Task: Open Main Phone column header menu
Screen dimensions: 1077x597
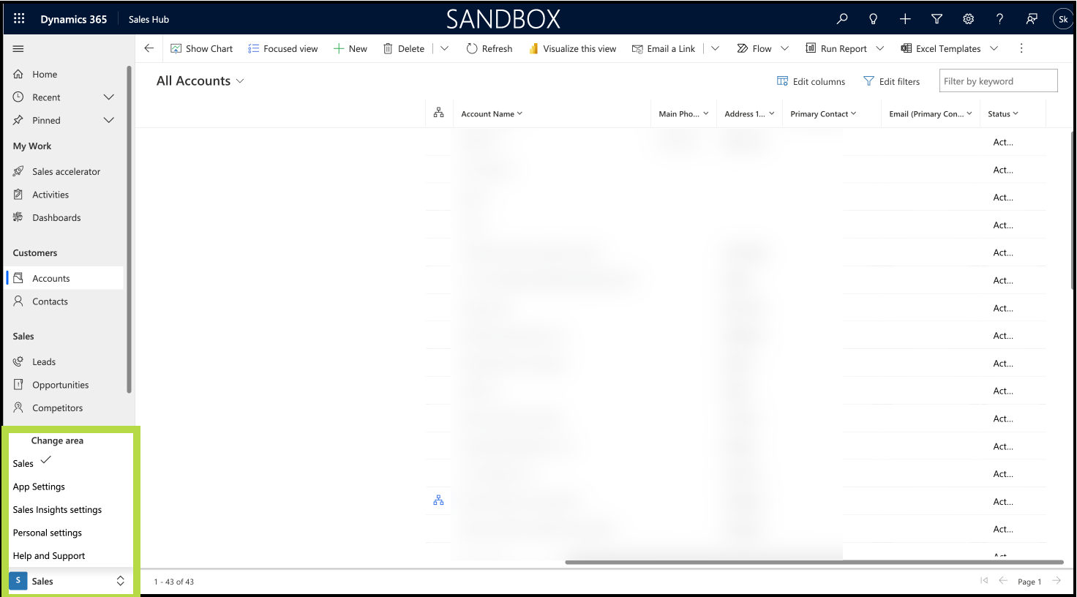Action: (x=683, y=113)
